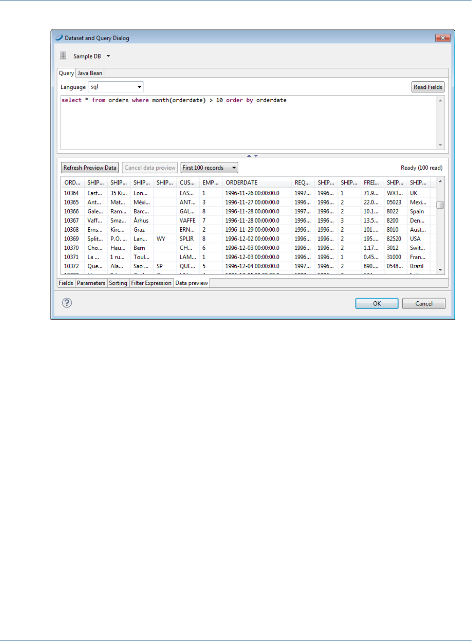
Task: Click the query editor scroll down arrow
Action: [440, 145]
